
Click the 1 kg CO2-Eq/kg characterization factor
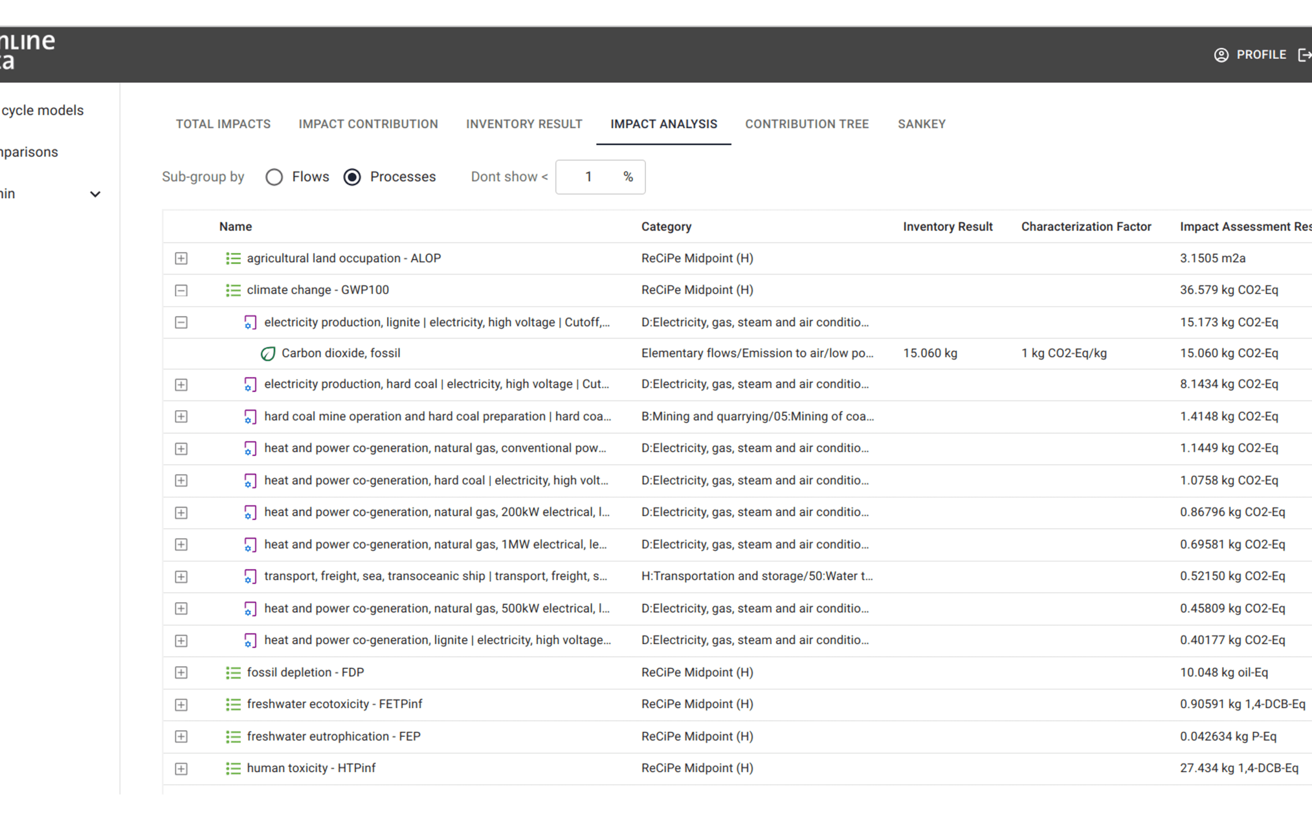click(x=1064, y=354)
